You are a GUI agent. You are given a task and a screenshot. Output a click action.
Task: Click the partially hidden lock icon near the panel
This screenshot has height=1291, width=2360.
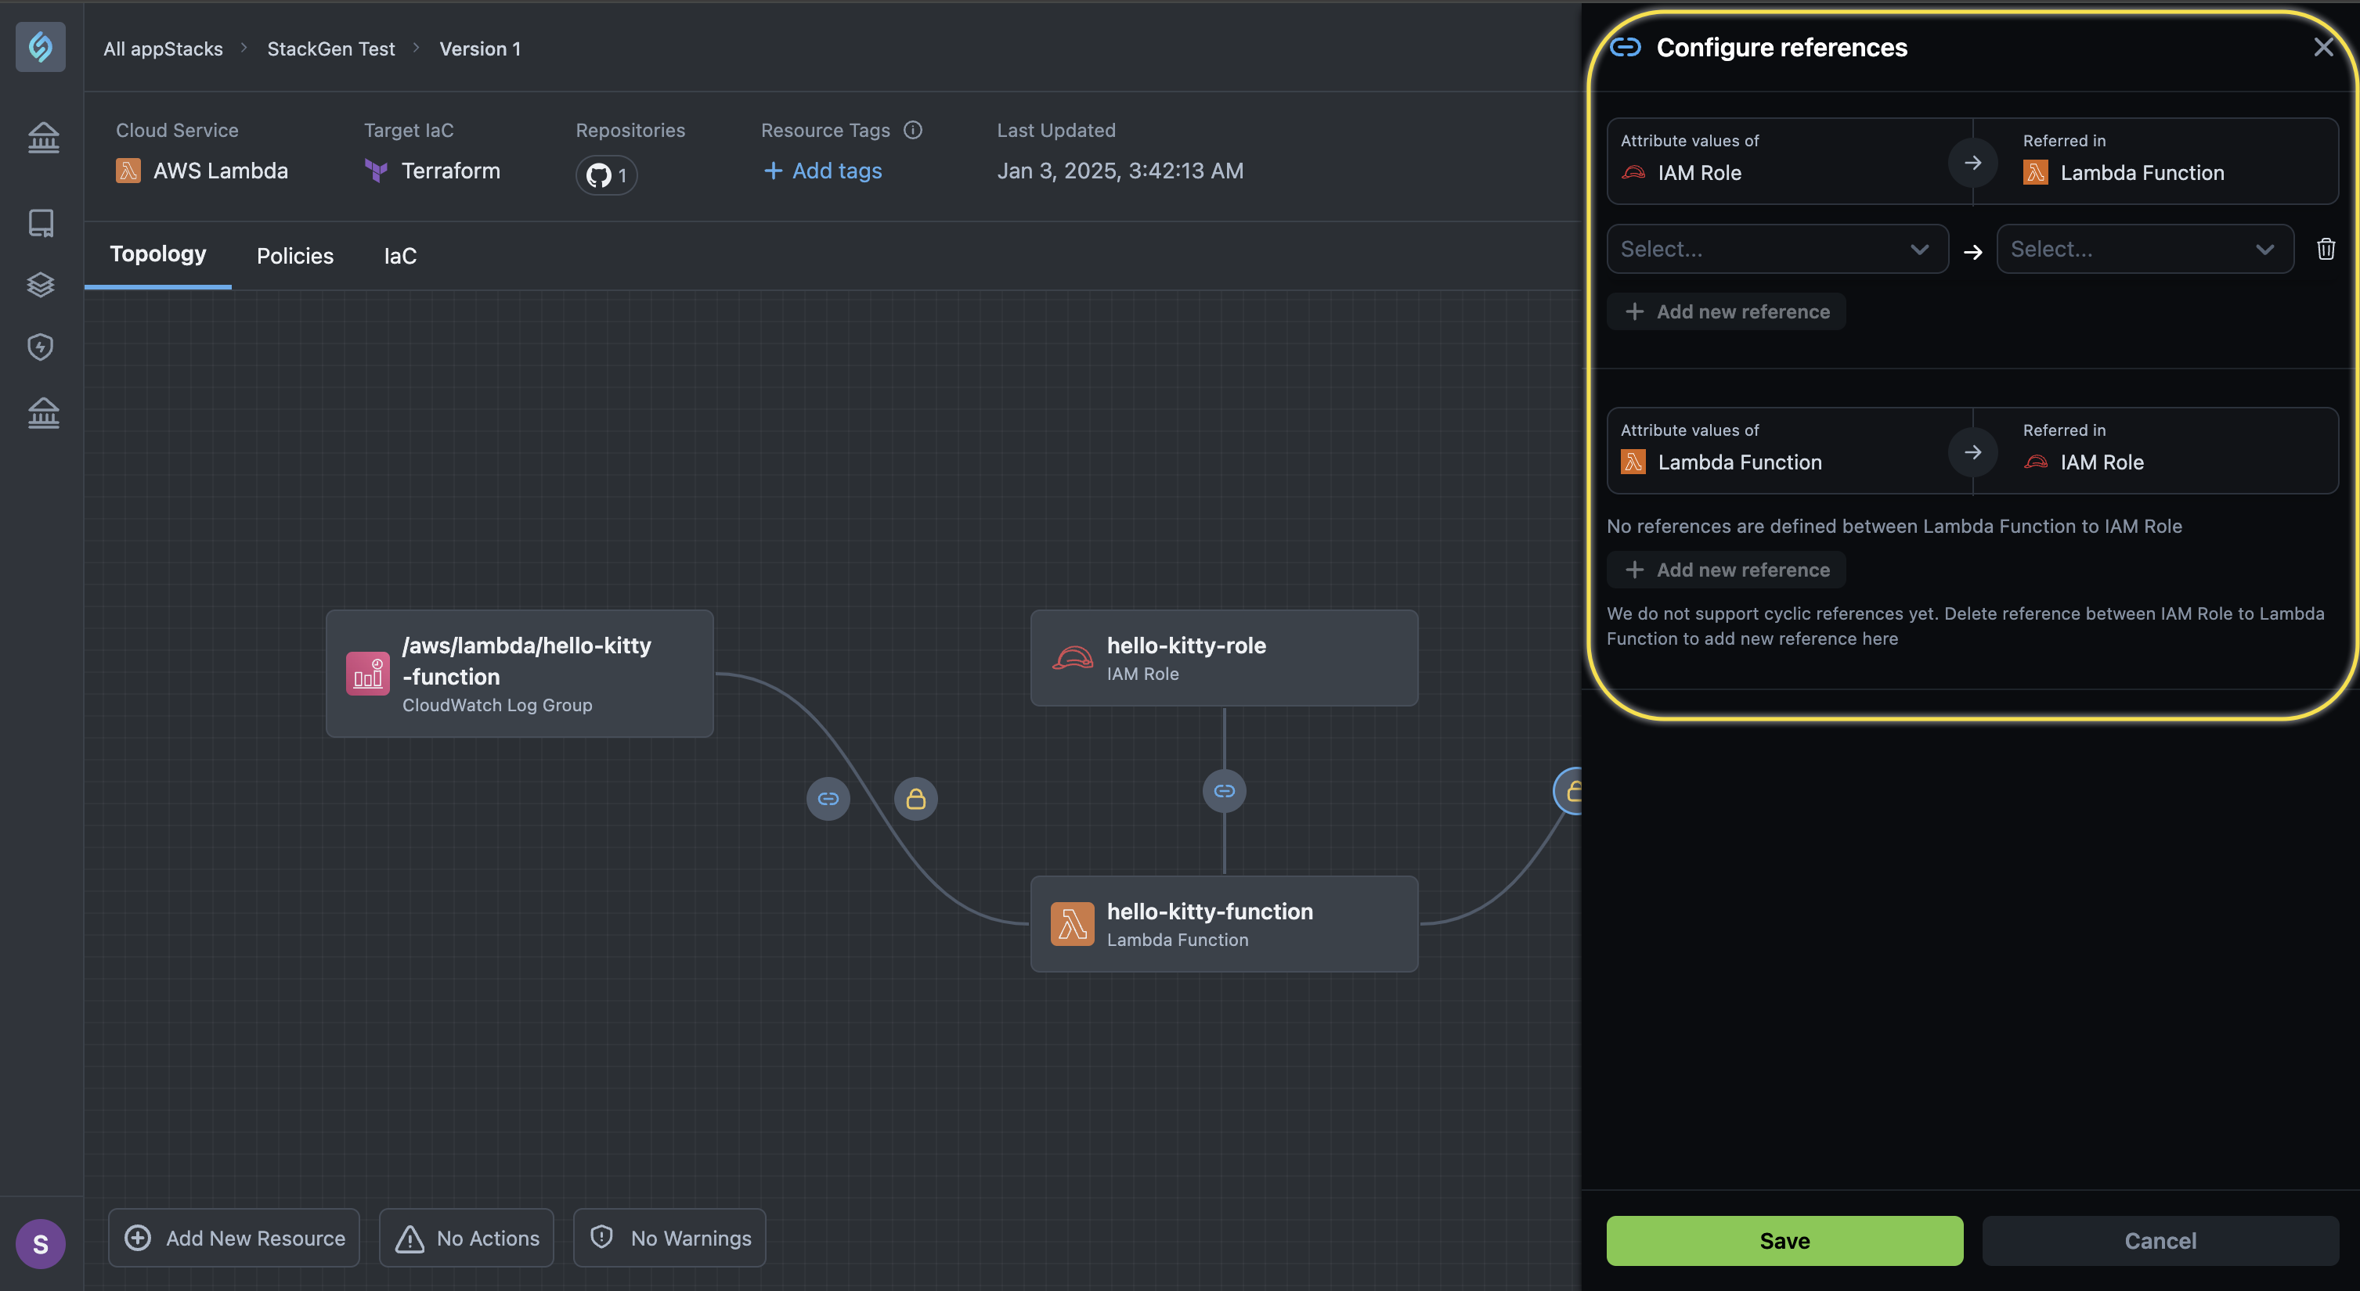[x=1568, y=791]
